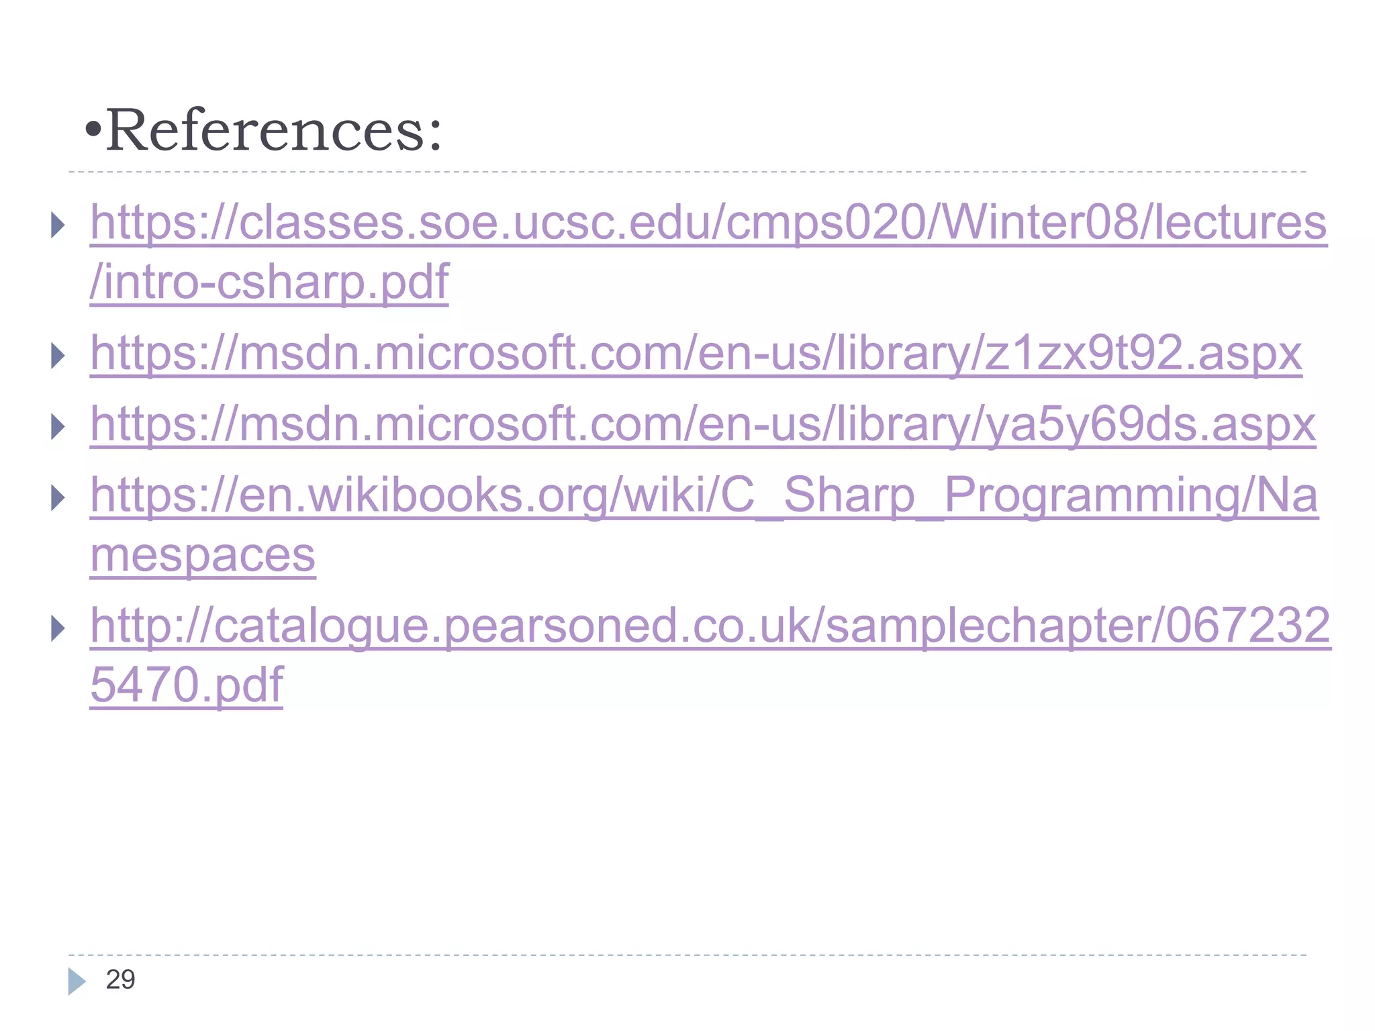Image resolution: width=1375 pixels, height=1031 pixels.
Task: Click the "/intro-csharp.pdf" link text
Action: click(269, 282)
